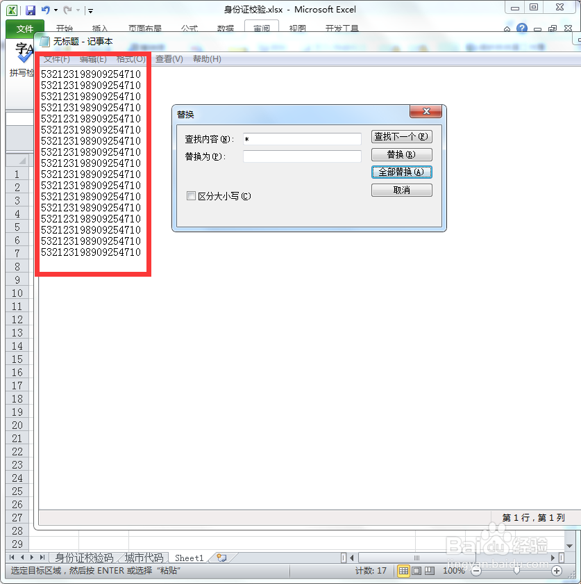The image size is (581, 584).
Task: Switch to Page Break Preview in status bar
Action: point(430,571)
